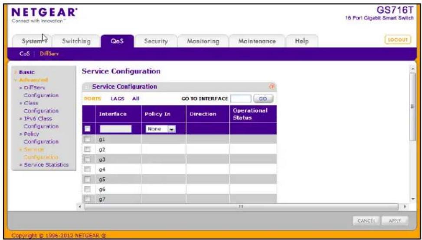Click the GS716T model title
Viewport: 422px width, 240px height.
point(395,10)
